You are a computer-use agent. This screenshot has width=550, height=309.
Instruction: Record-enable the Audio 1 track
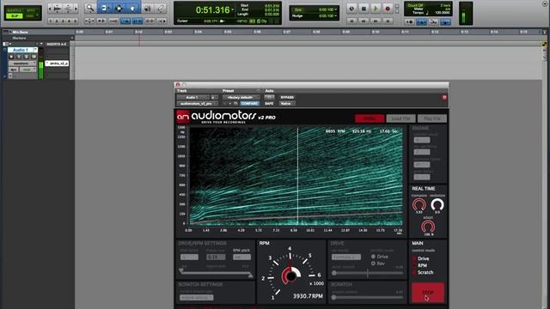(x=11, y=57)
